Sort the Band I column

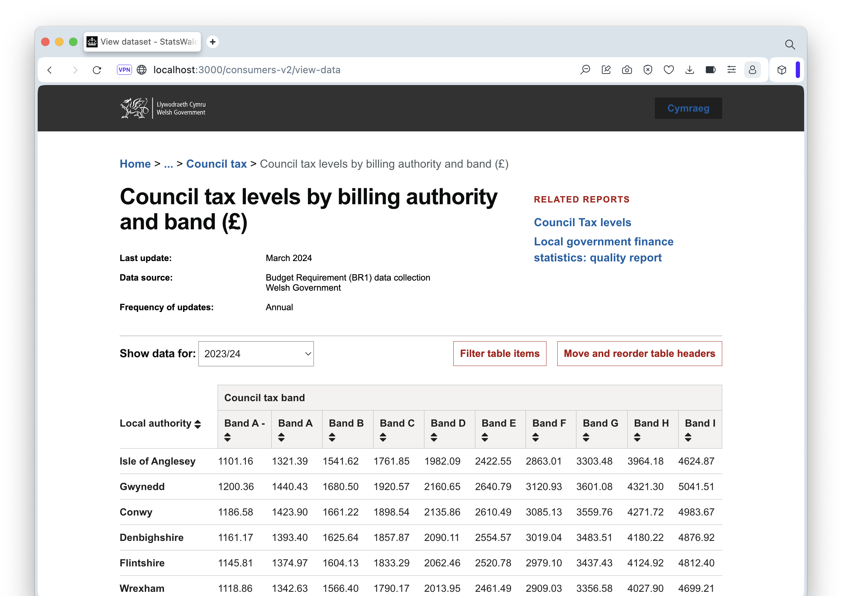click(688, 437)
